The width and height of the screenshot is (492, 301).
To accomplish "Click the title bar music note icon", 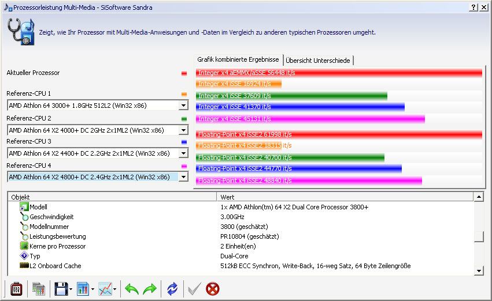I will (8, 7).
